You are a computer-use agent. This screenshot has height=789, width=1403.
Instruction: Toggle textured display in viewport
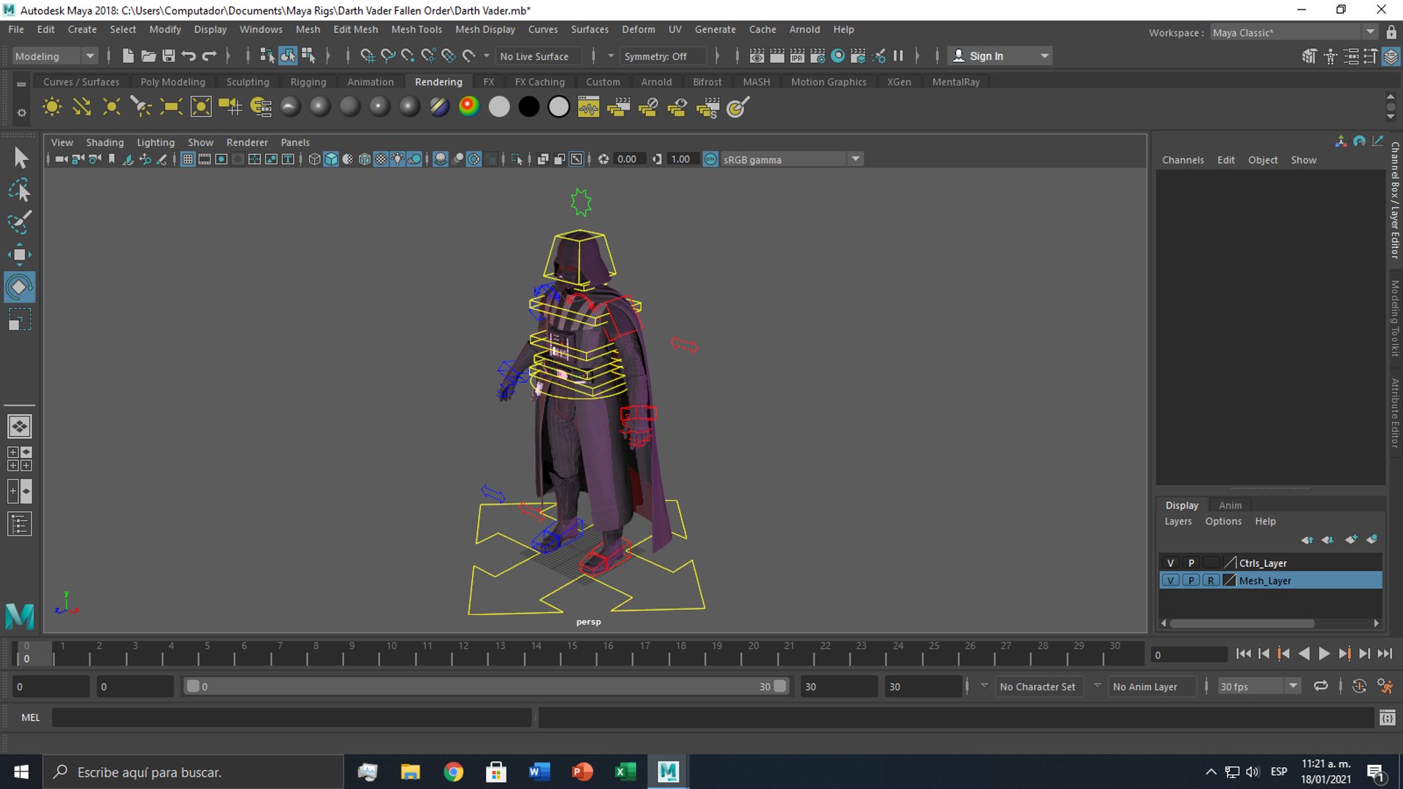(381, 159)
